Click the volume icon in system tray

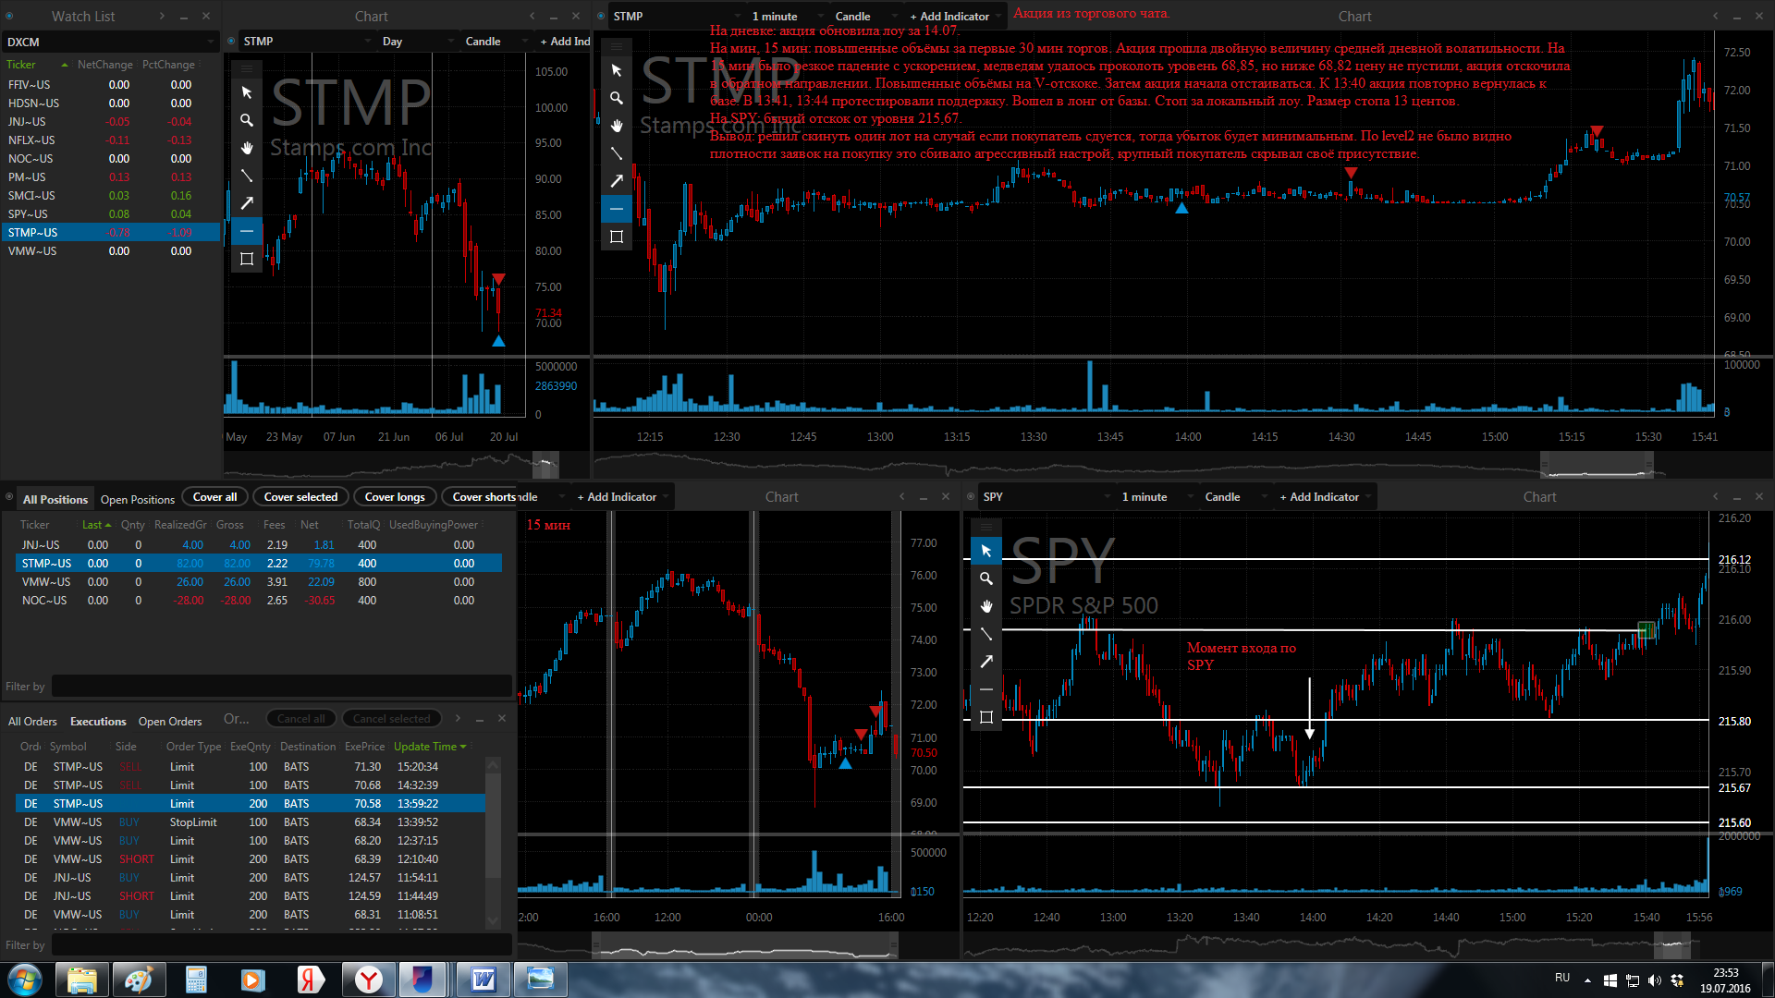pyautogui.click(x=1654, y=980)
